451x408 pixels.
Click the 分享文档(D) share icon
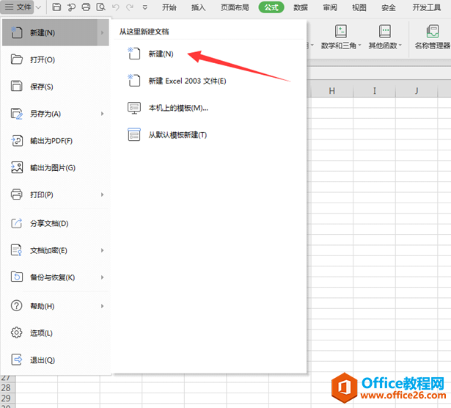[x=16, y=223]
